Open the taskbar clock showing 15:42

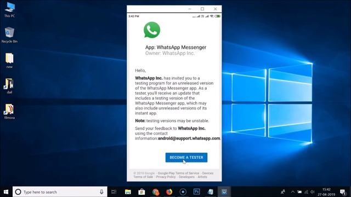click(x=326, y=192)
